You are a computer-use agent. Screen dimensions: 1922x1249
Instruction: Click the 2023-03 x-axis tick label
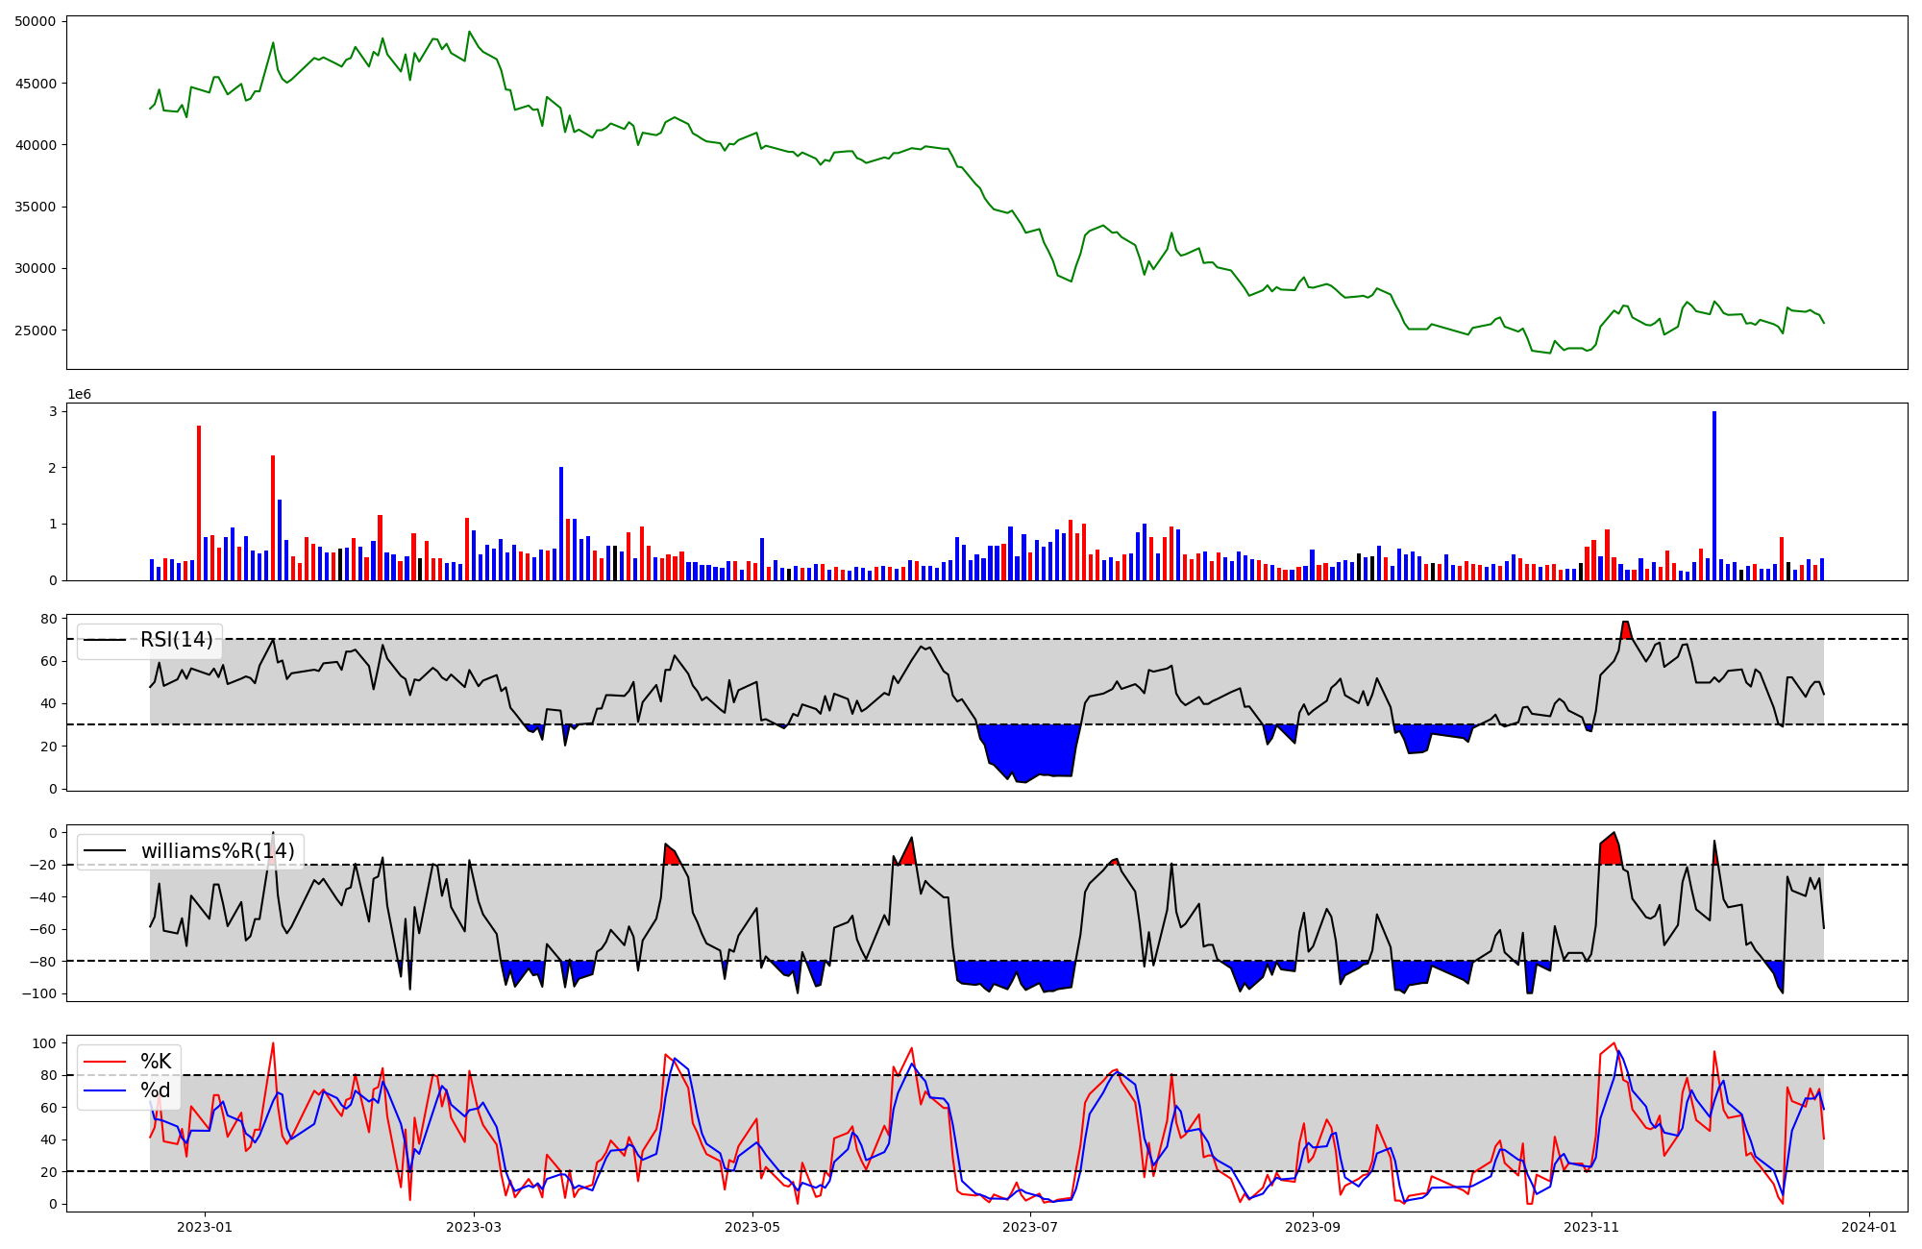(474, 1227)
